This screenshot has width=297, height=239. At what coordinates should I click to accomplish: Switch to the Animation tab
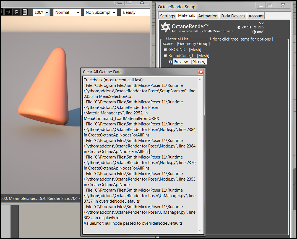tap(208, 16)
